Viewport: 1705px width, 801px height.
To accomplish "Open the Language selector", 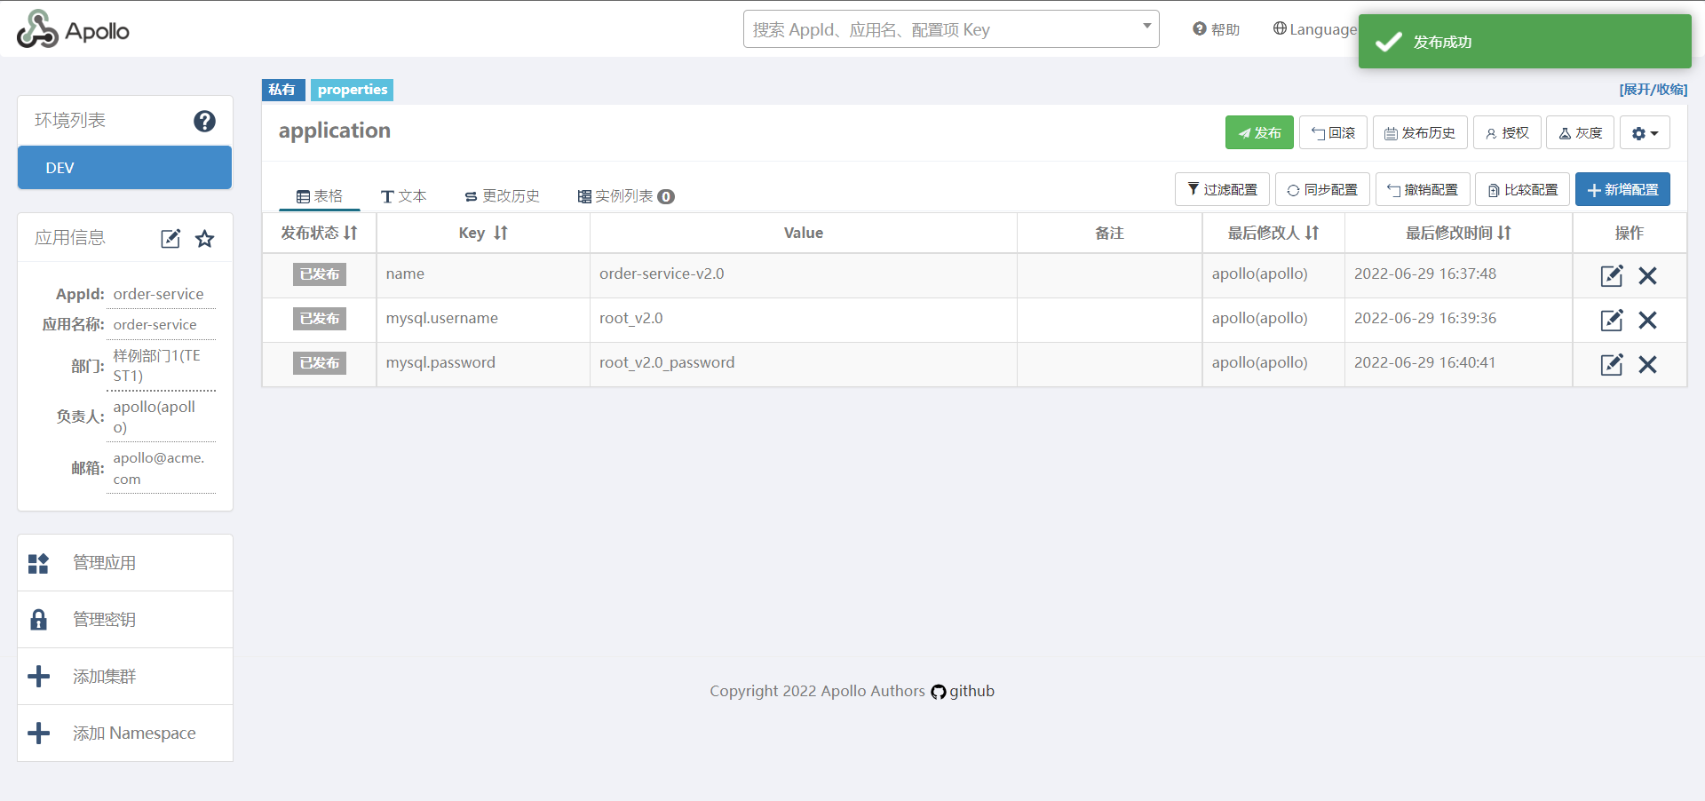I will click(1314, 29).
